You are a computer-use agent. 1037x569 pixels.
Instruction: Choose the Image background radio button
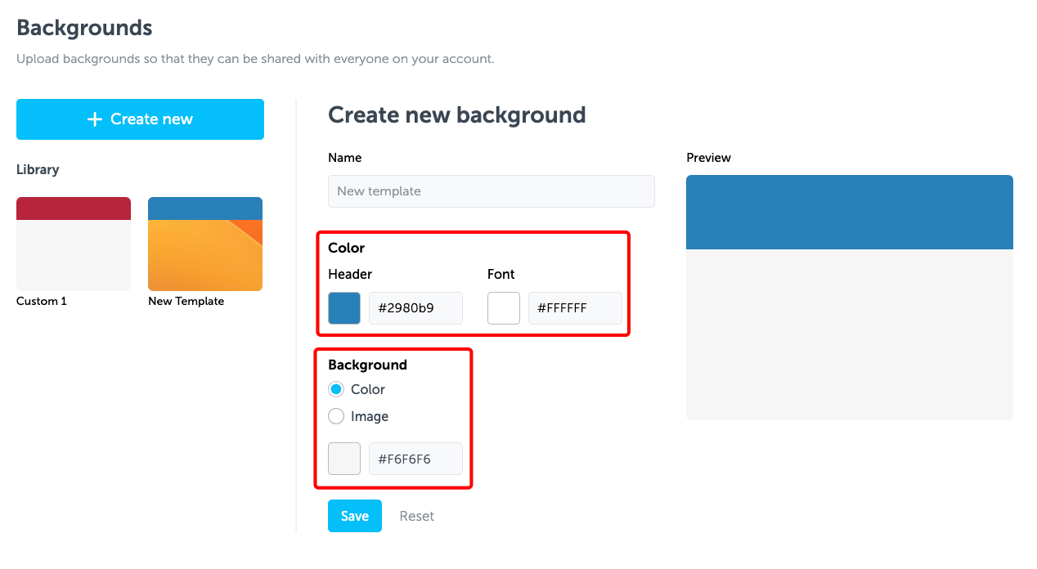(336, 416)
